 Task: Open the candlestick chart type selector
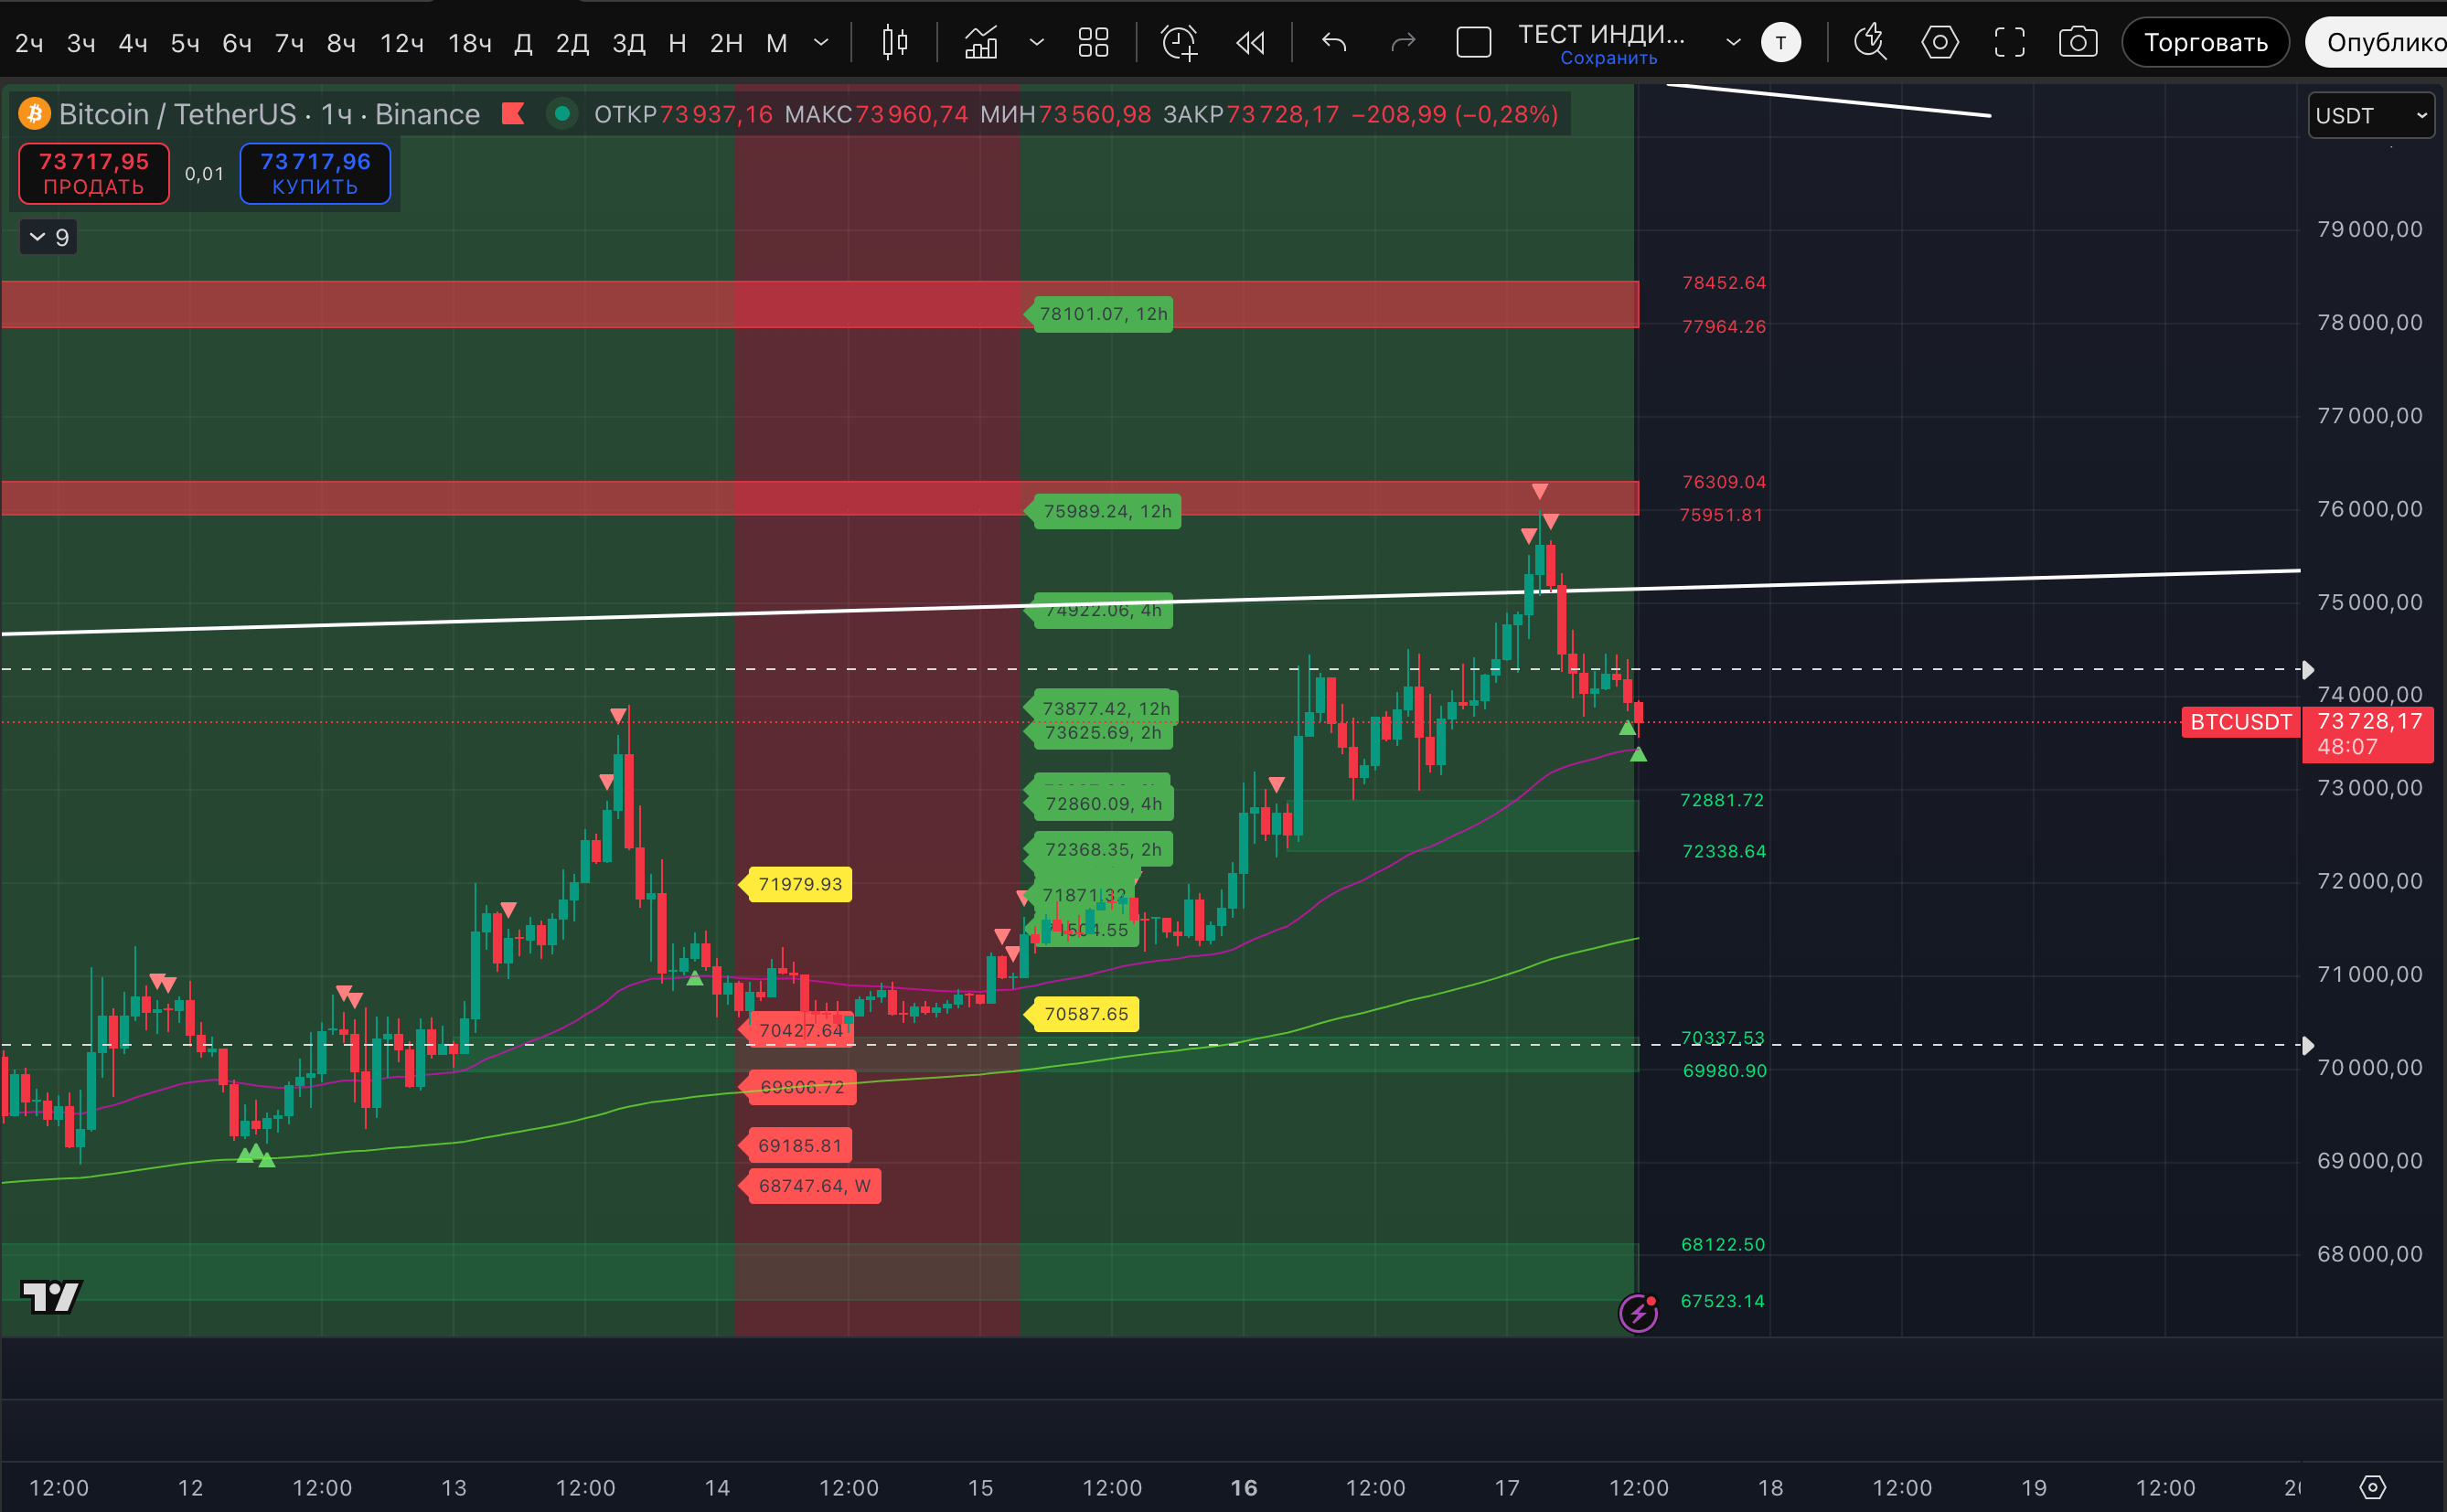coord(895,43)
